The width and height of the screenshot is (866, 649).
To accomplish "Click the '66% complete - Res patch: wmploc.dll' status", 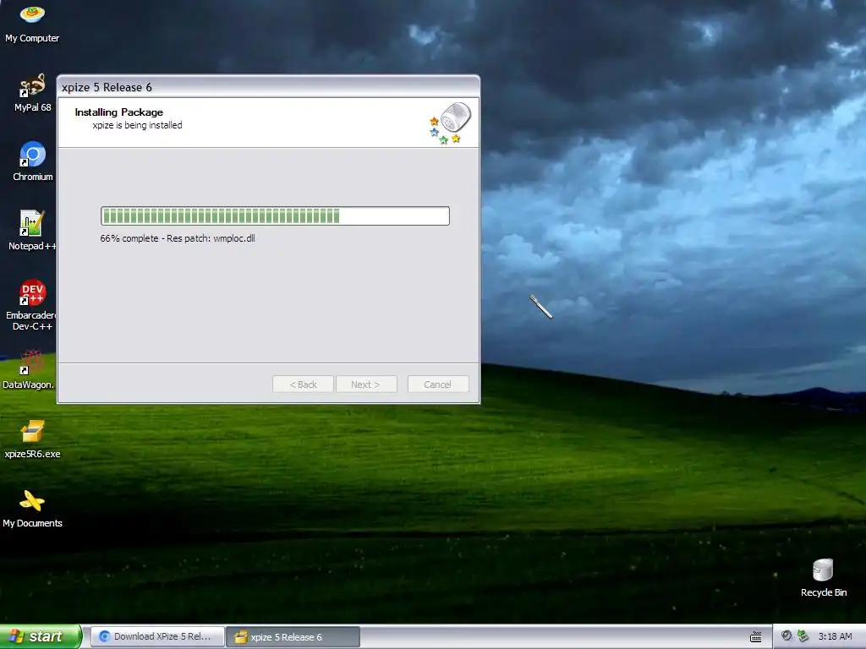I will [x=178, y=238].
